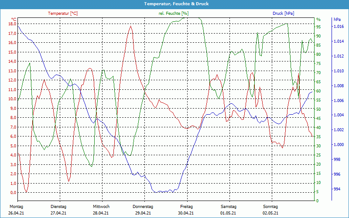Click the chart title 'Temperatur, Feuchte & Druck'
The width and height of the screenshot is (349, 218).
[x=176, y=4]
